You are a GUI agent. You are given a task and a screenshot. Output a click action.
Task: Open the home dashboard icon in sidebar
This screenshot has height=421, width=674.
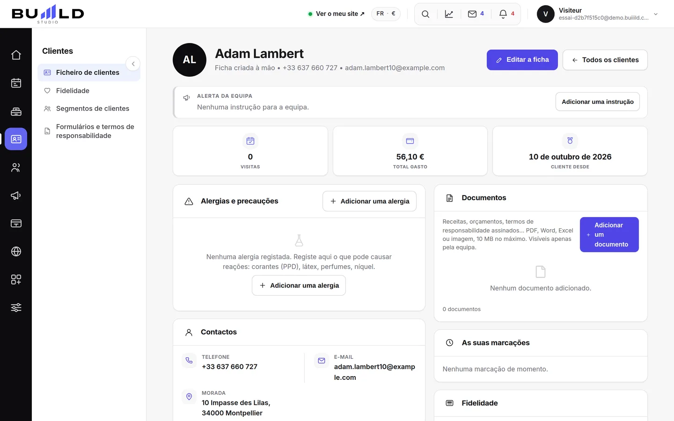point(16,55)
